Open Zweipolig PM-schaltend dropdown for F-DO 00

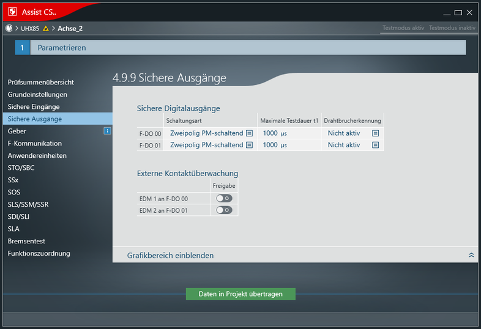pos(206,133)
